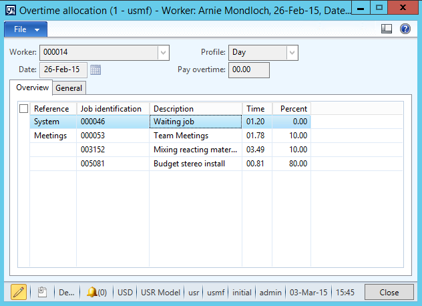Click the Close button
The image size is (422, 306).
pos(389,292)
